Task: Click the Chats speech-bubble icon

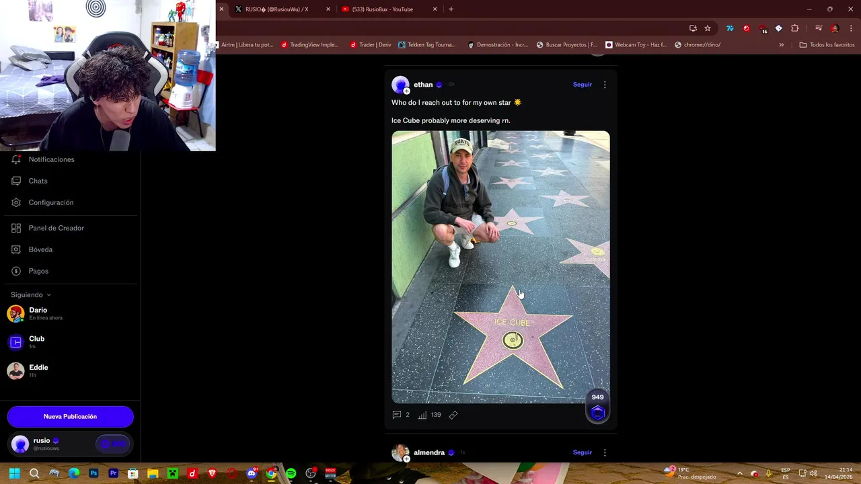Action: (16, 181)
